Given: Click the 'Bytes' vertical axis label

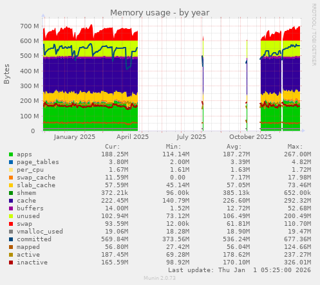Looking at the screenshot, I should tap(6, 74).
